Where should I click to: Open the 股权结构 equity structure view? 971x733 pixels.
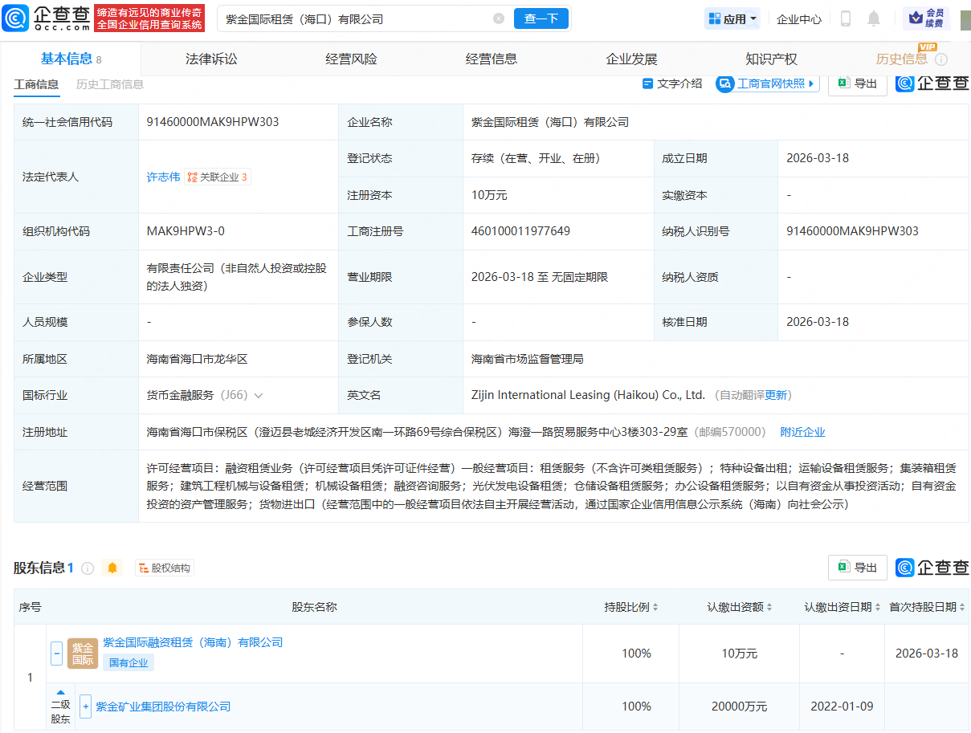(165, 568)
